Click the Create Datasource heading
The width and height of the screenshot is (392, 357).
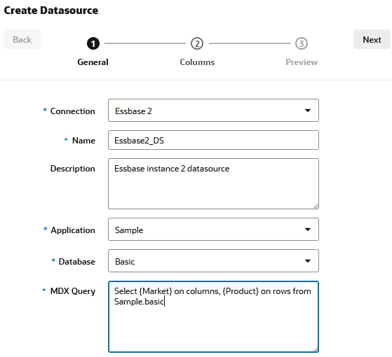(x=51, y=10)
